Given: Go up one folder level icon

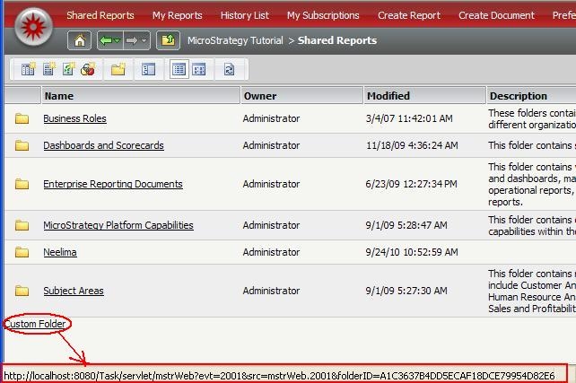Looking at the screenshot, I should (167, 41).
